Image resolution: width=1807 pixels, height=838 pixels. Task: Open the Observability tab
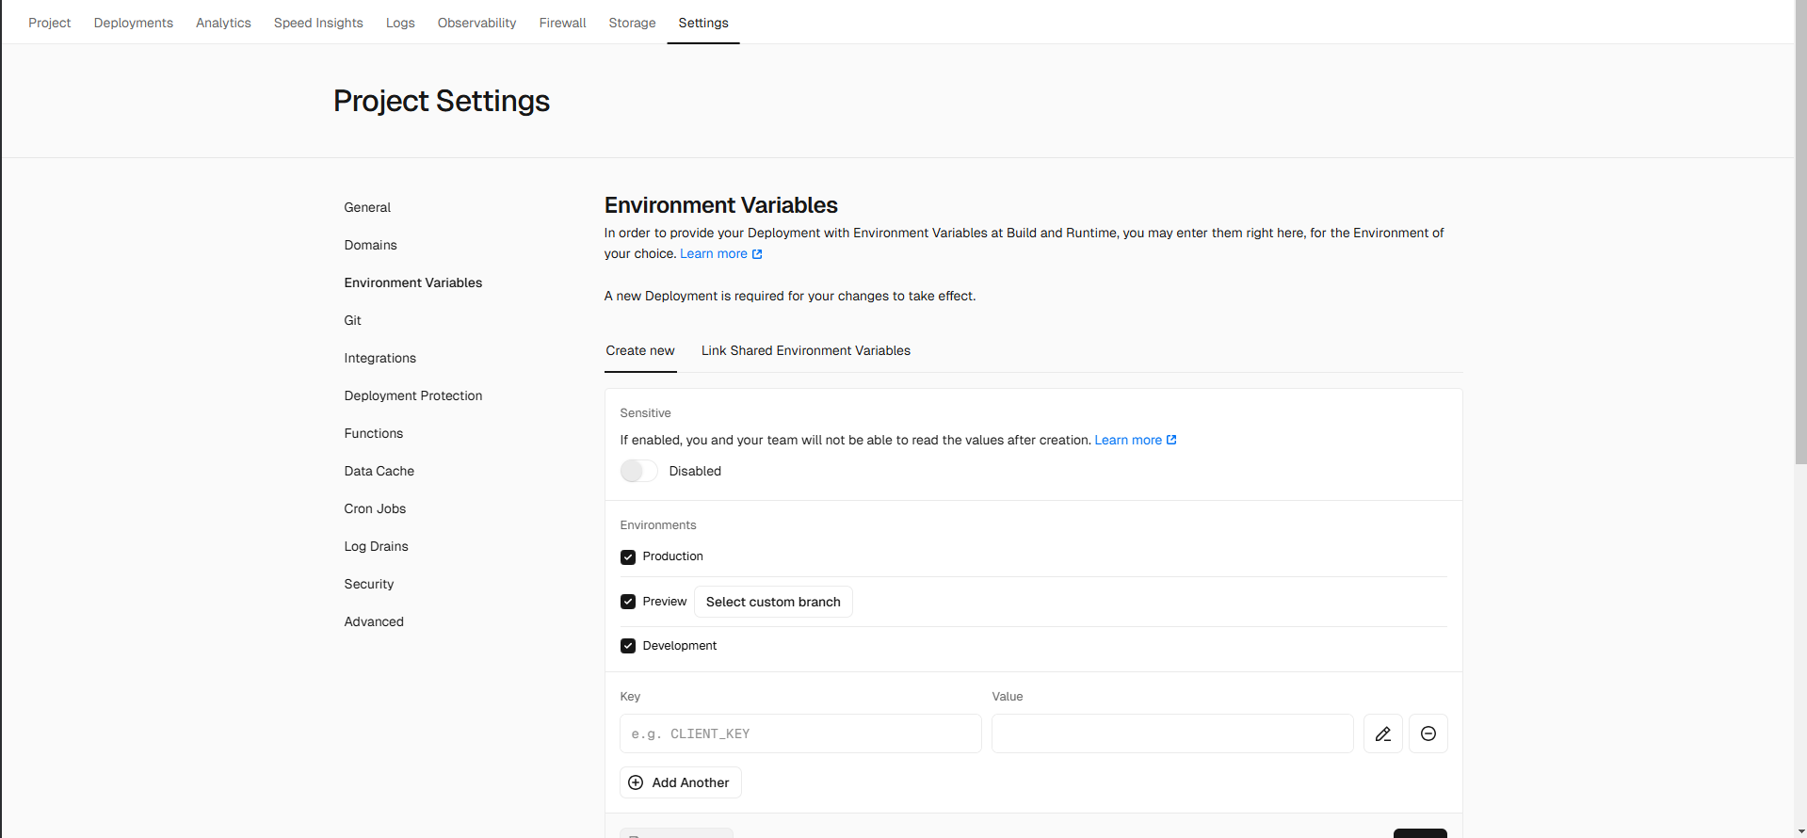point(476,23)
